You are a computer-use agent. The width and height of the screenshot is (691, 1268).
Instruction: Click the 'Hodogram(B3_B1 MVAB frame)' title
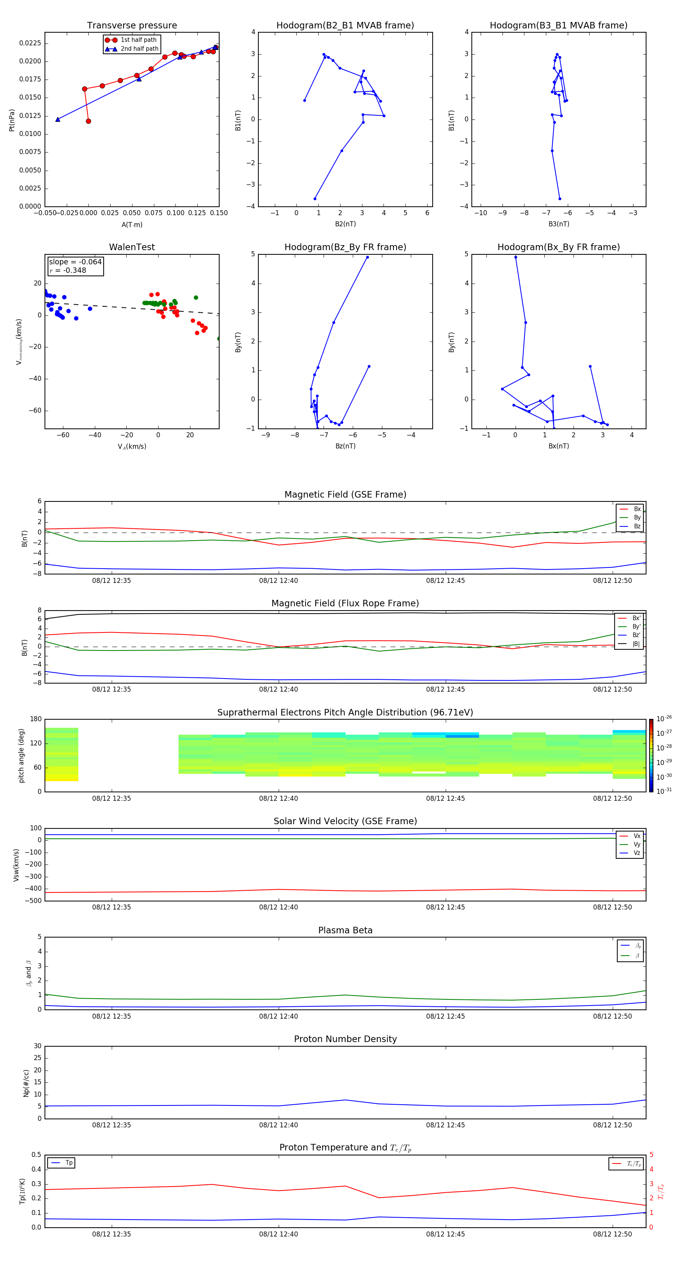(559, 26)
